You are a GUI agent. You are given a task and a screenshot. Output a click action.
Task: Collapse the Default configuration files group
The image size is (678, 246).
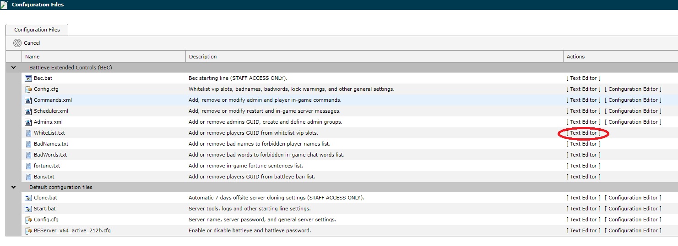point(13,187)
